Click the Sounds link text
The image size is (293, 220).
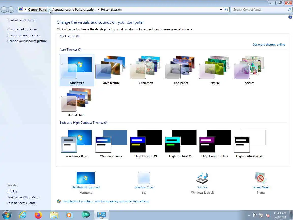click(x=202, y=187)
